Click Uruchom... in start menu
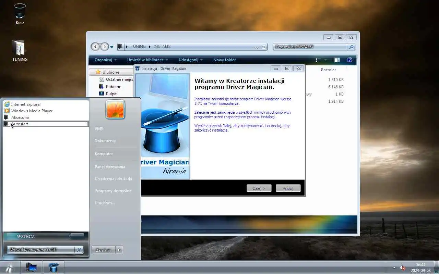Viewport: 439px width, 274px height. click(105, 203)
